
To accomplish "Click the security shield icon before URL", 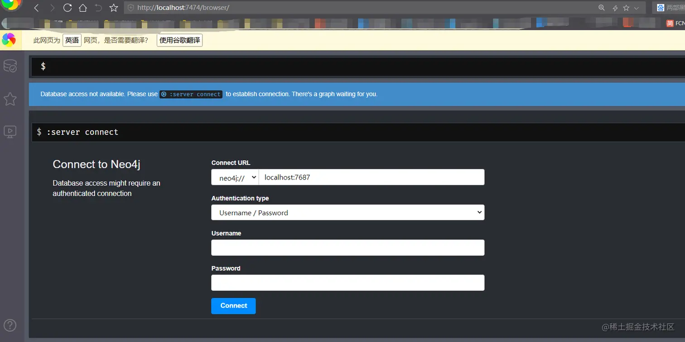I will pyautogui.click(x=131, y=8).
